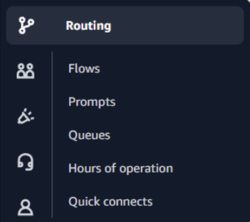Go to the Prompts page
The height and width of the screenshot is (222, 250).
coord(92,102)
